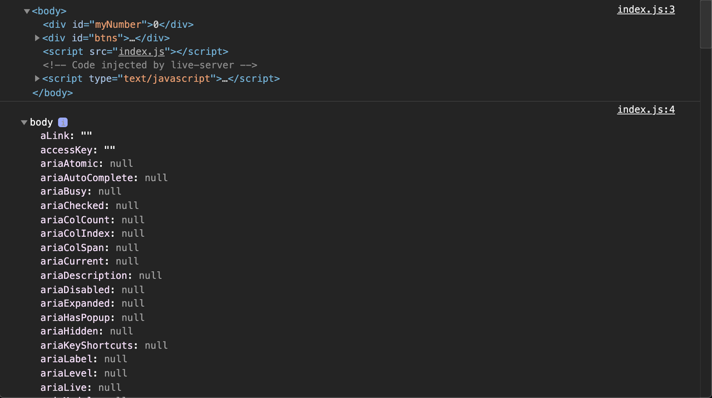Select the ariaHidden property
Screen dimensions: 712x398
pyautogui.click(x=87, y=331)
